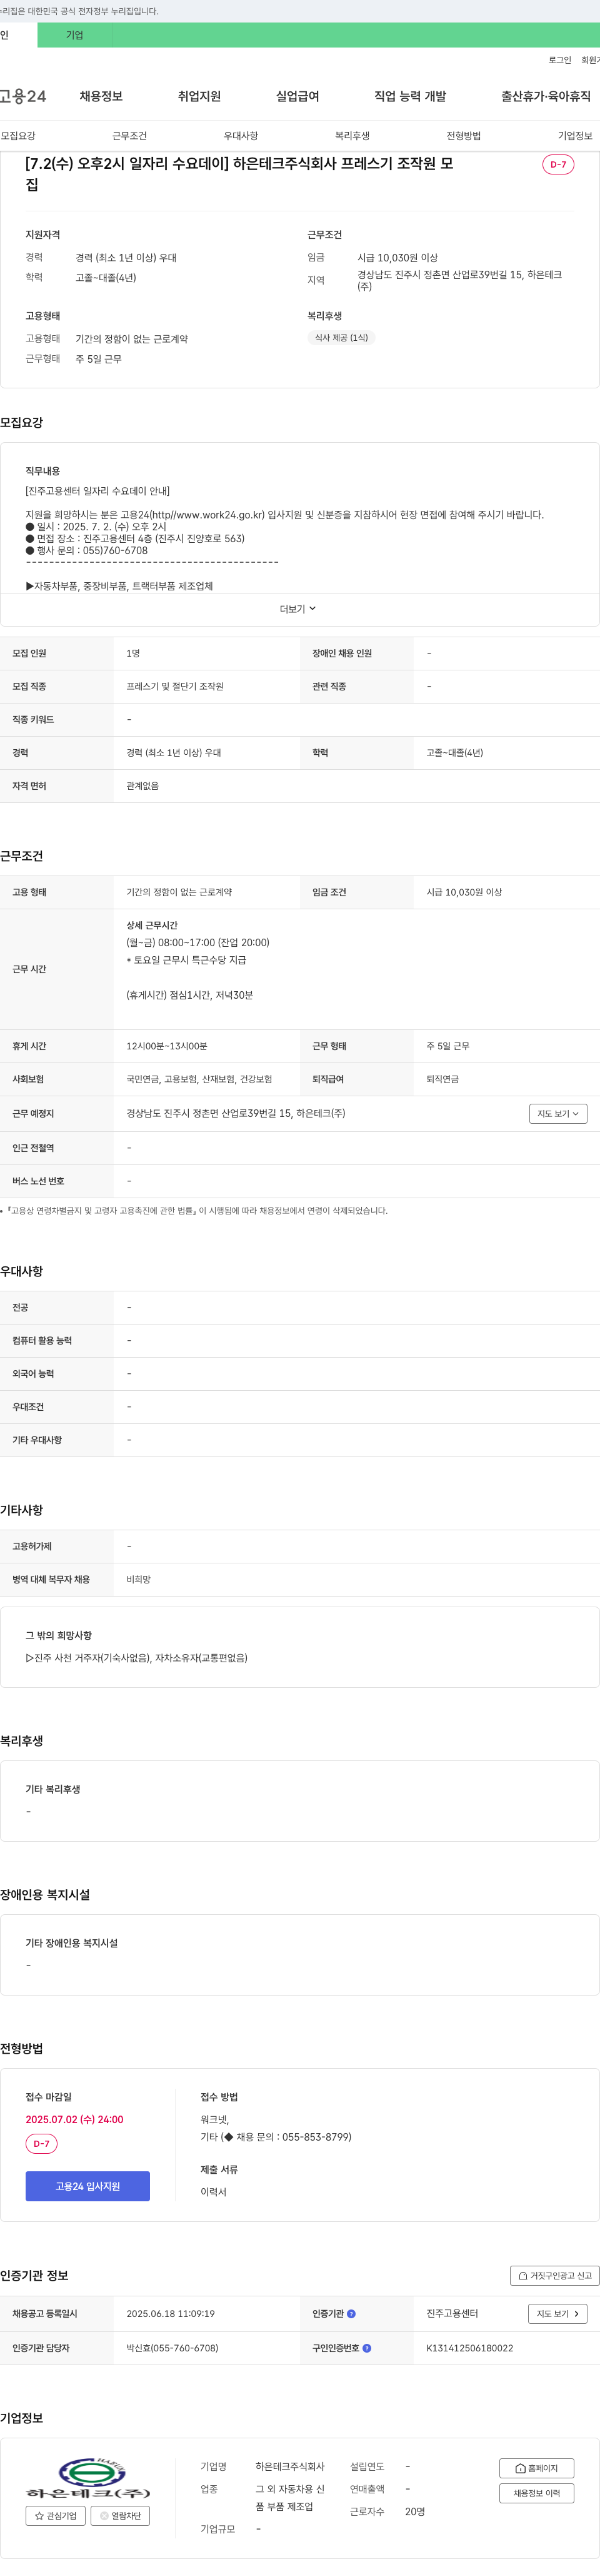Open the 출산휴가·육아휴직 menu
The width and height of the screenshot is (600, 2559).
pyautogui.click(x=546, y=96)
